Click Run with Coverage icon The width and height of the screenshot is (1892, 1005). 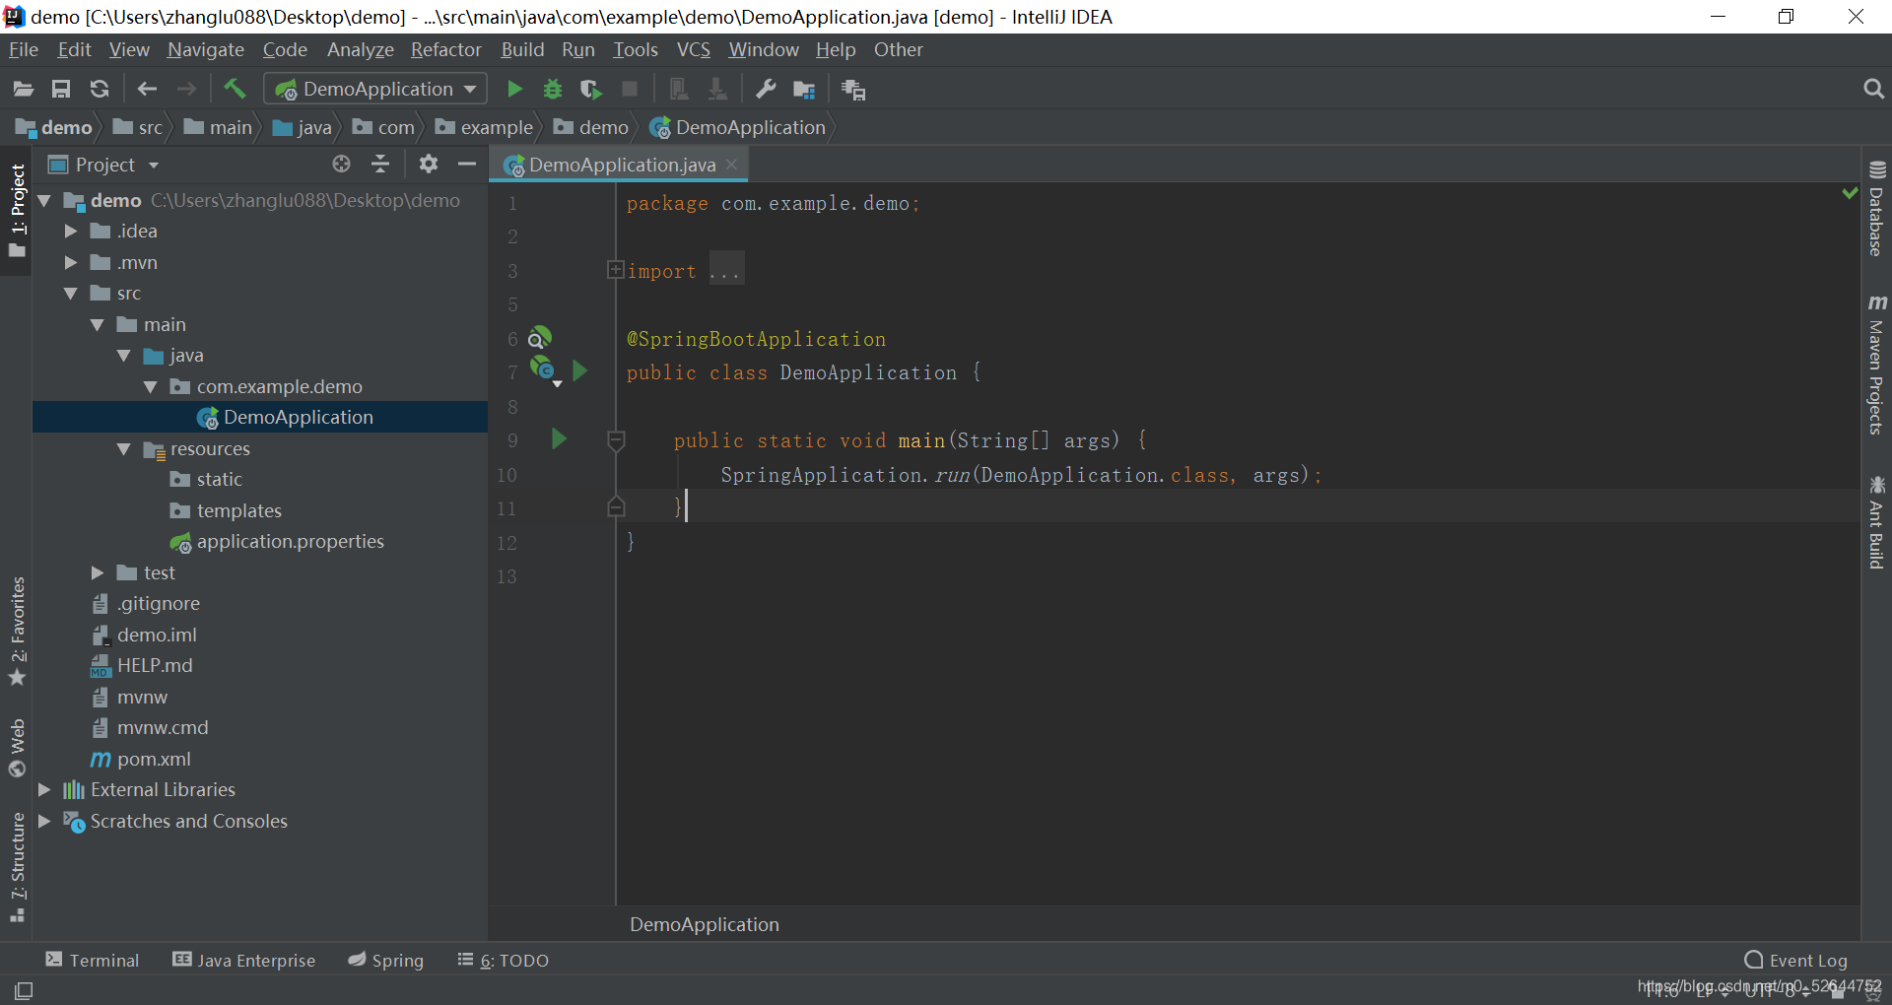click(x=591, y=90)
